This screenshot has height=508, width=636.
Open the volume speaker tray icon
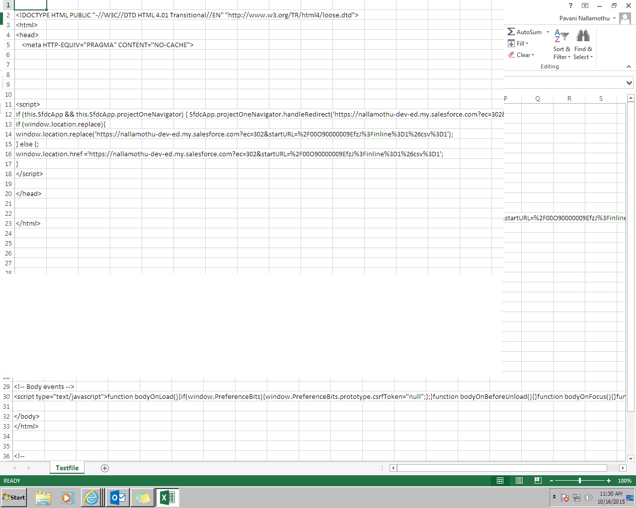[x=588, y=498]
